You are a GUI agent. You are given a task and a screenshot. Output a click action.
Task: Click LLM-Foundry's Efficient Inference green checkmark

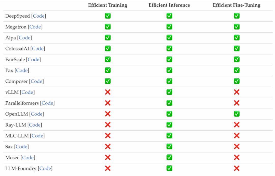pos(169,168)
